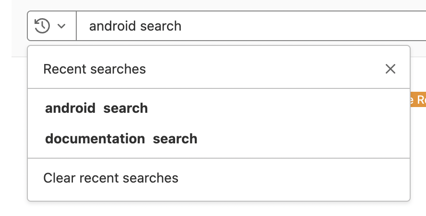Image resolution: width=426 pixels, height=216 pixels.
Task: Select the "documentation search" recent entry
Action: pos(219,139)
